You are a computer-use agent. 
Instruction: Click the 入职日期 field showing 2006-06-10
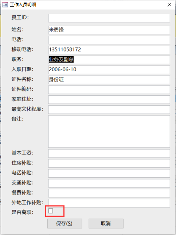[x=109, y=70]
